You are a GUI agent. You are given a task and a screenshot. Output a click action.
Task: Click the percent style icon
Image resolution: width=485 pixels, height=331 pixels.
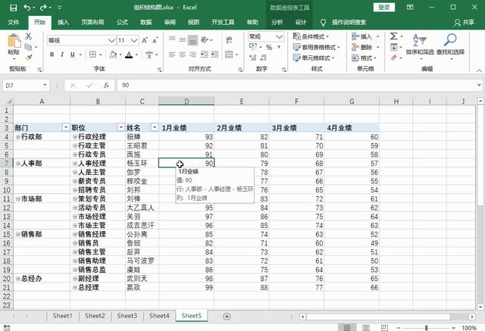pyautogui.click(x=269, y=47)
